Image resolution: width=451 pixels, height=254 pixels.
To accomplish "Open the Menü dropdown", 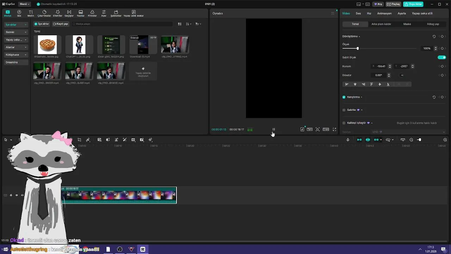I will (x=24, y=4).
